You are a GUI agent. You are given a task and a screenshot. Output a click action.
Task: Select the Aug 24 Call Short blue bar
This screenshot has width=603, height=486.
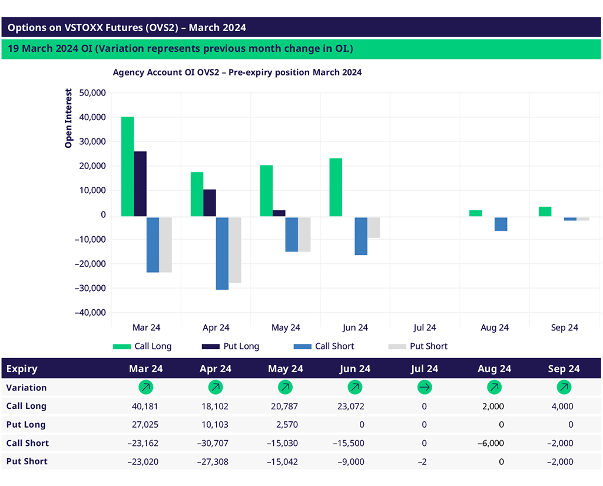(x=501, y=224)
